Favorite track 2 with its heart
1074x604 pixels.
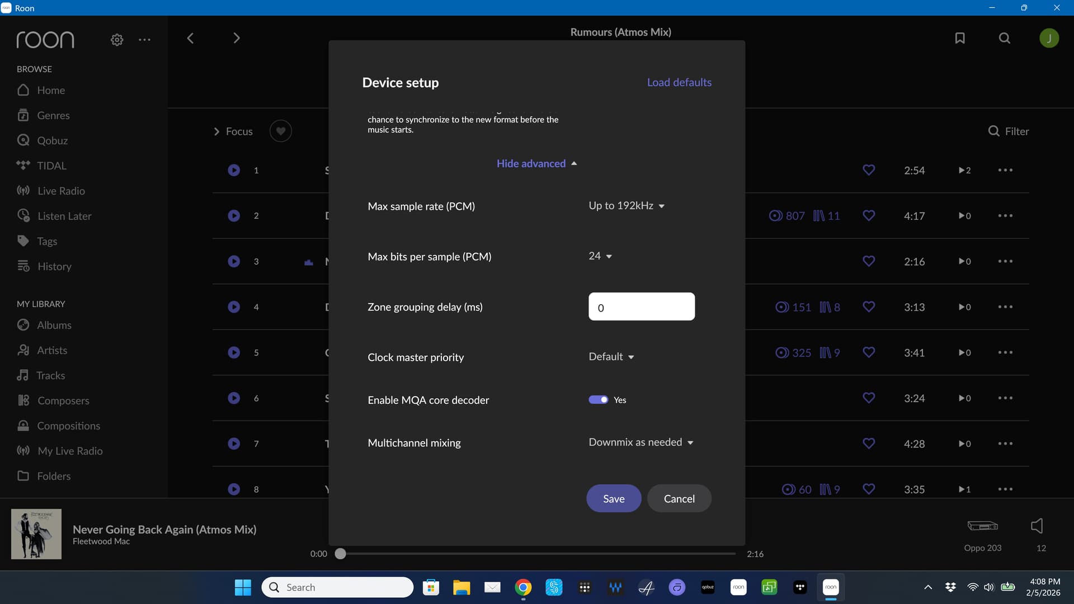[x=869, y=216]
